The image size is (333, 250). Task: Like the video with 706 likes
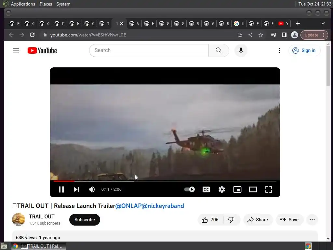click(210, 220)
